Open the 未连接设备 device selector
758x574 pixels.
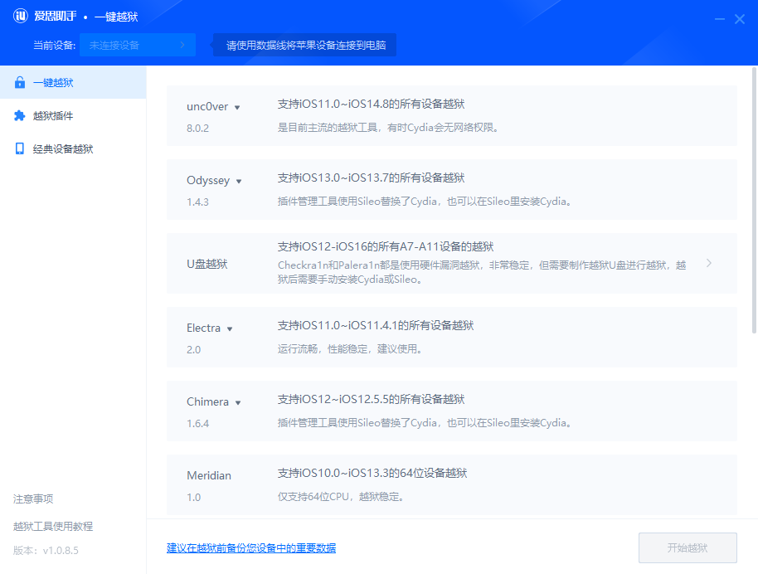pos(137,45)
